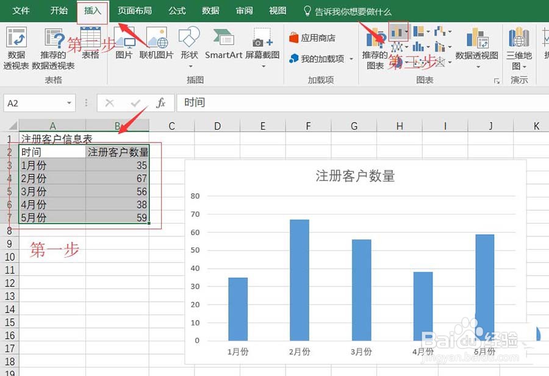The image size is (549, 376).
Task: Open the Name Box dropdown
Action: [69, 103]
